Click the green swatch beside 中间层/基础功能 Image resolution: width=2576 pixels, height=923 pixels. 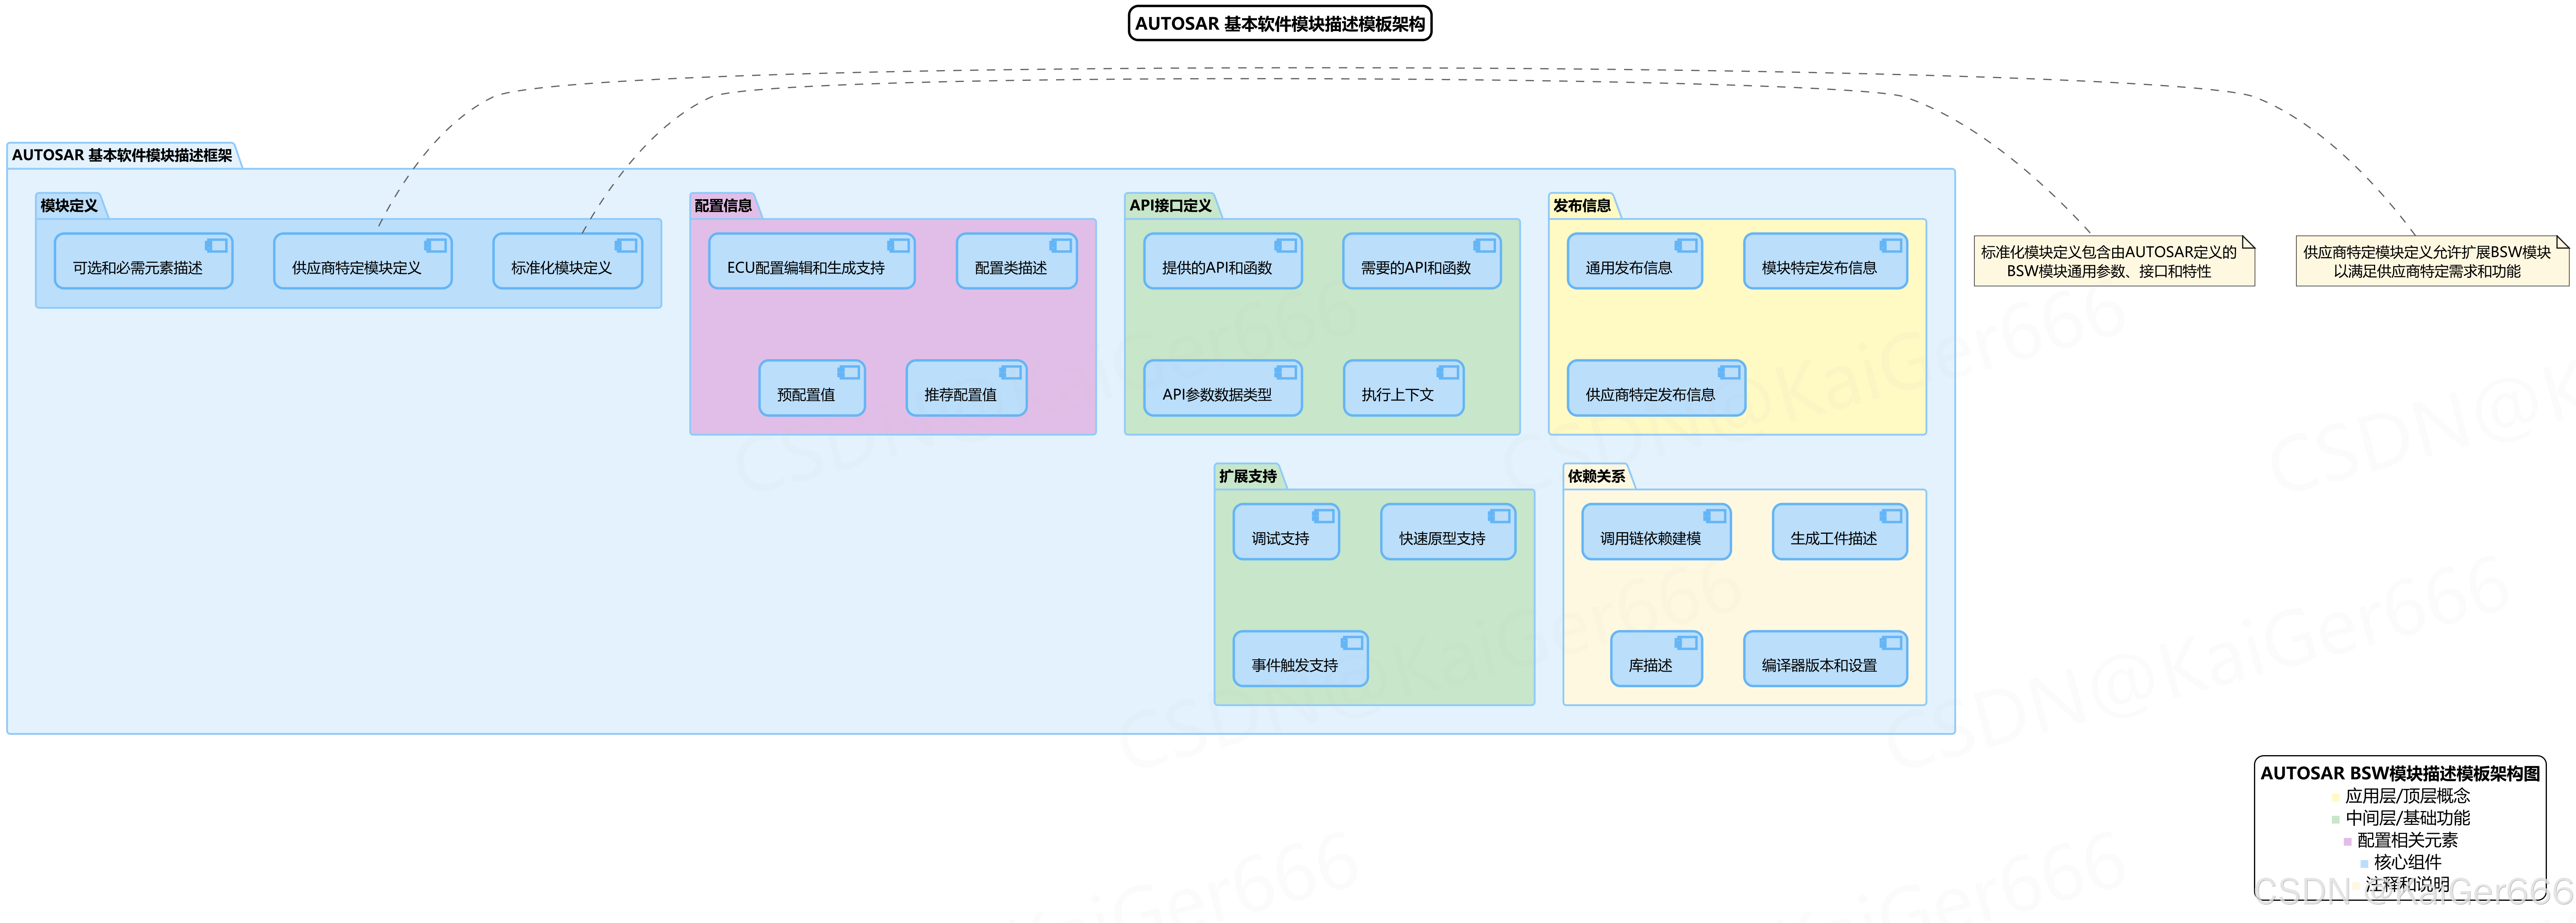coord(2336,819)
